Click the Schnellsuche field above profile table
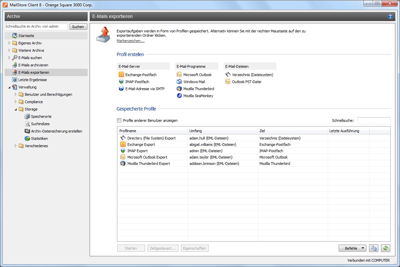 (x=374, y=120)
